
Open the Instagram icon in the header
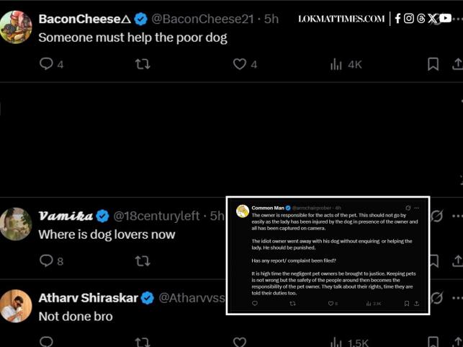pos(409,19)
